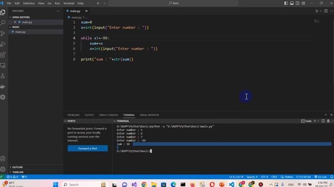Open Explorer views and more actions menu
This screenshot has height=187, width=334.
click(x=58, y=11)
